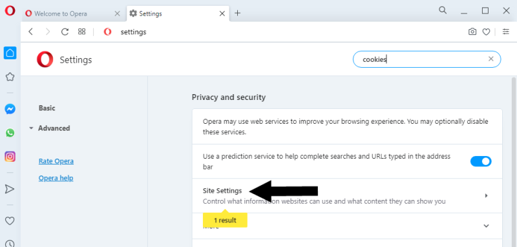
Task: Open Easy Setup sliders icon
Action: [506, 32]
